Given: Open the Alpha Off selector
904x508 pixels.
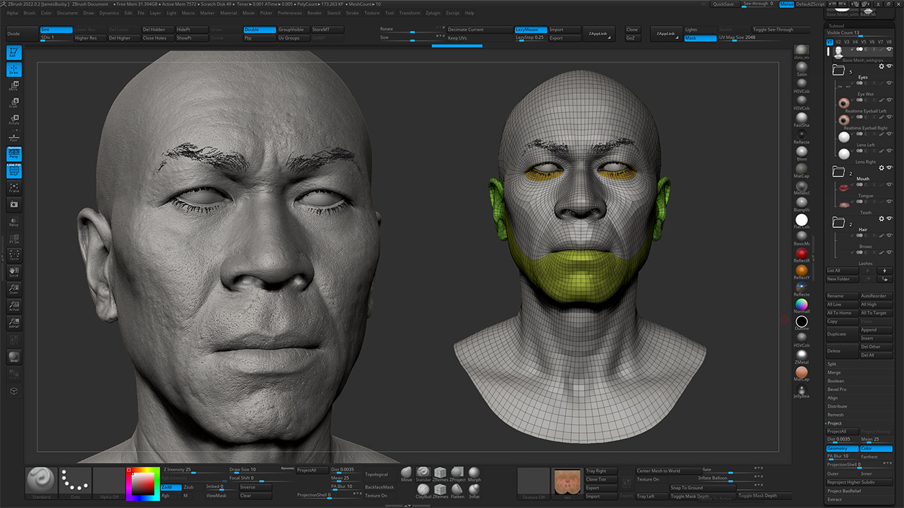Looking at the screenshot, I should (108, 482).
